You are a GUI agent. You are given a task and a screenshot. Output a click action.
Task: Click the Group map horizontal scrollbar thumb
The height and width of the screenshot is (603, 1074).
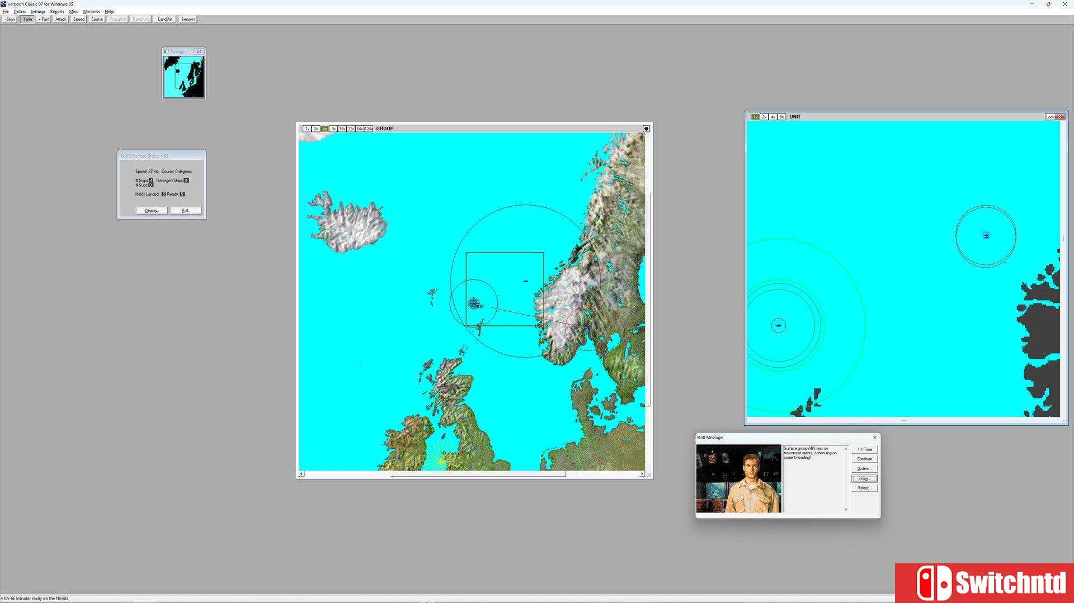tap(478, 474)
